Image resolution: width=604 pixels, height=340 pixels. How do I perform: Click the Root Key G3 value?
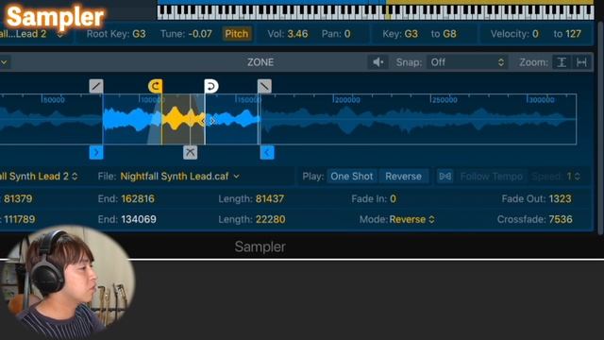pos(139,34)
